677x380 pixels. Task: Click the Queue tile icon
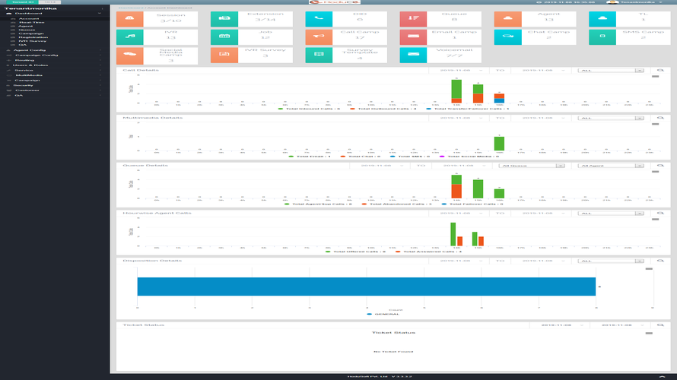(413, 18)
